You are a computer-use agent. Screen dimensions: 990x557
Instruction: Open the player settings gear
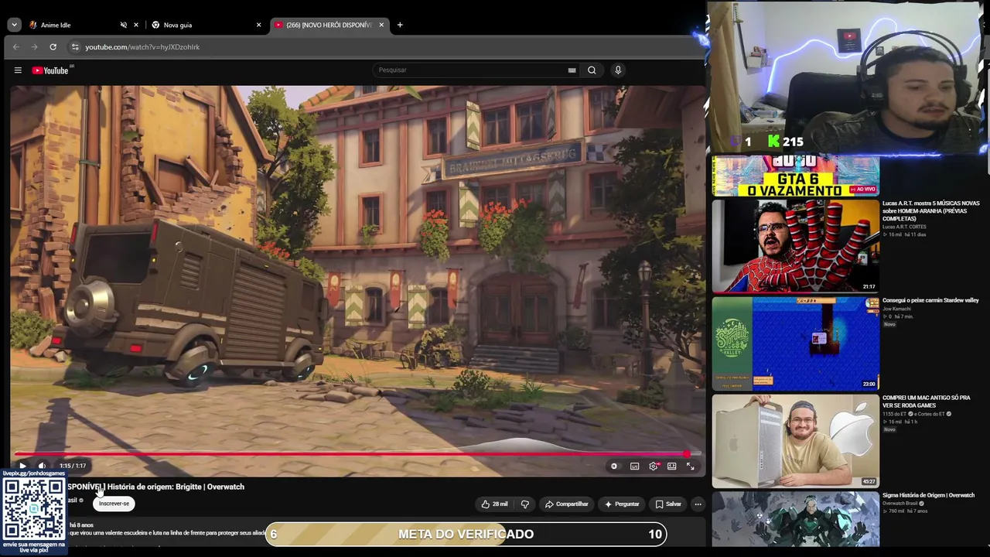[654, 466]
